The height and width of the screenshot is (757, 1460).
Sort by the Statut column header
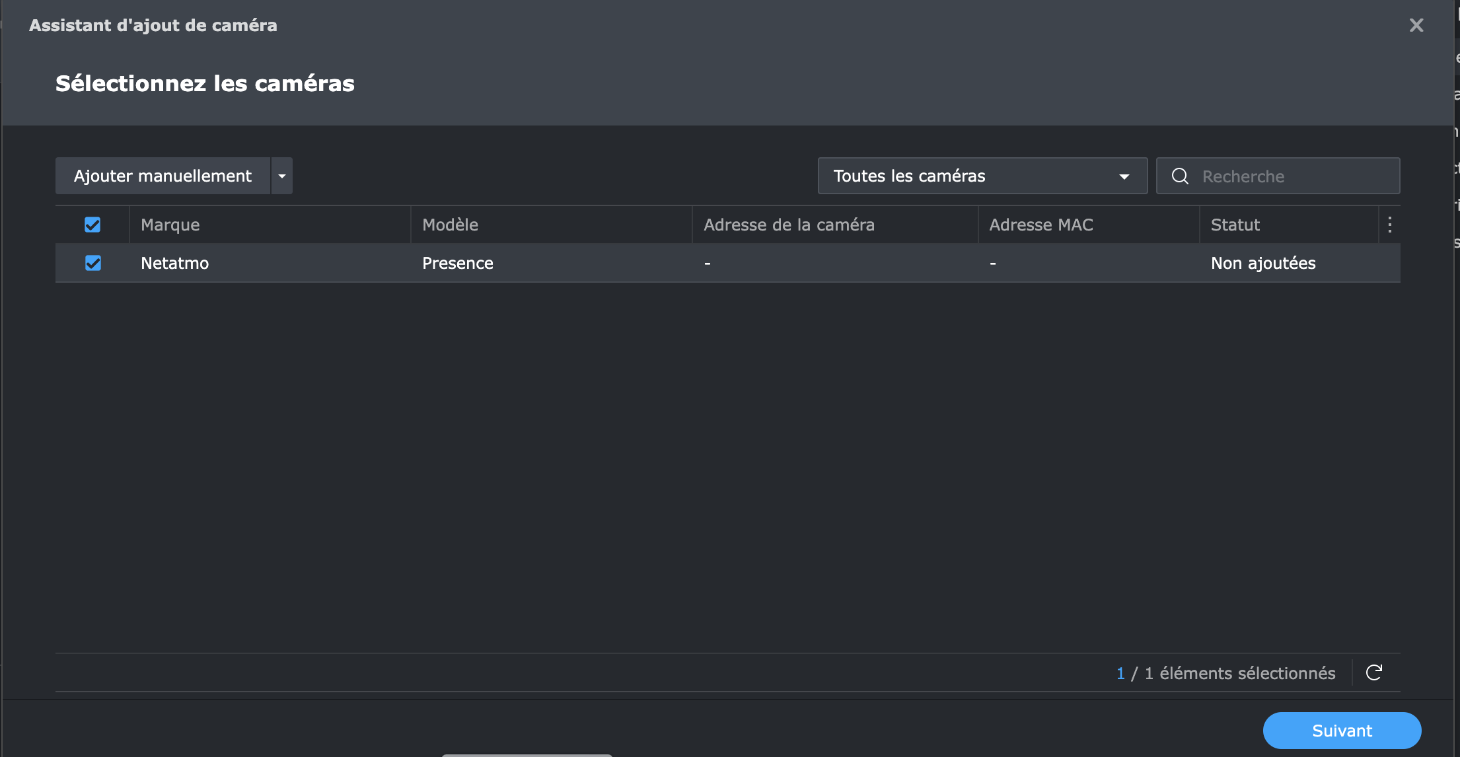point(1235,225)
